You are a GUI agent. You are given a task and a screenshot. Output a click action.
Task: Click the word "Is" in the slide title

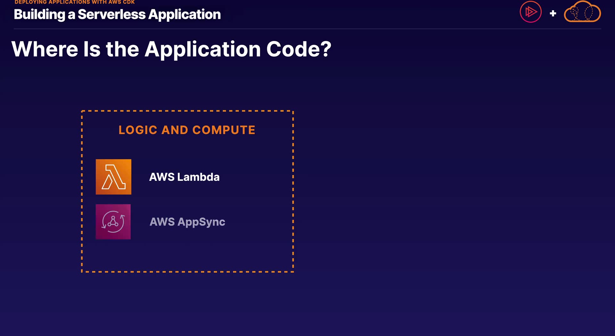(x=92, y=49)
